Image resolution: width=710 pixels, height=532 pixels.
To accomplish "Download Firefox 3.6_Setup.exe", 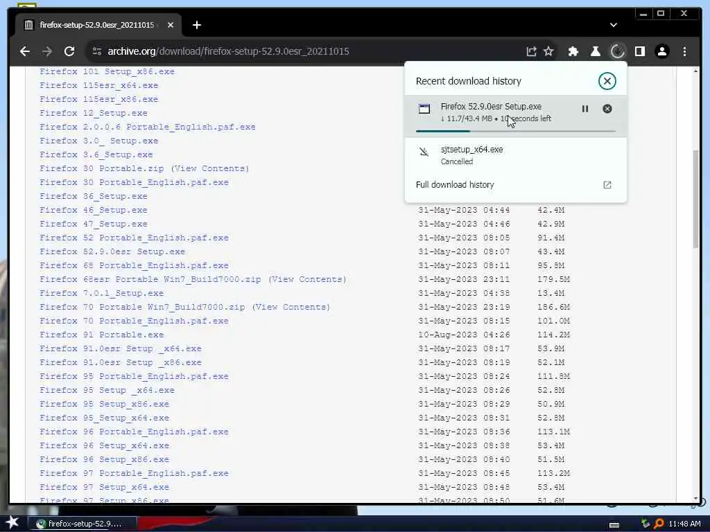I will 96,154.
